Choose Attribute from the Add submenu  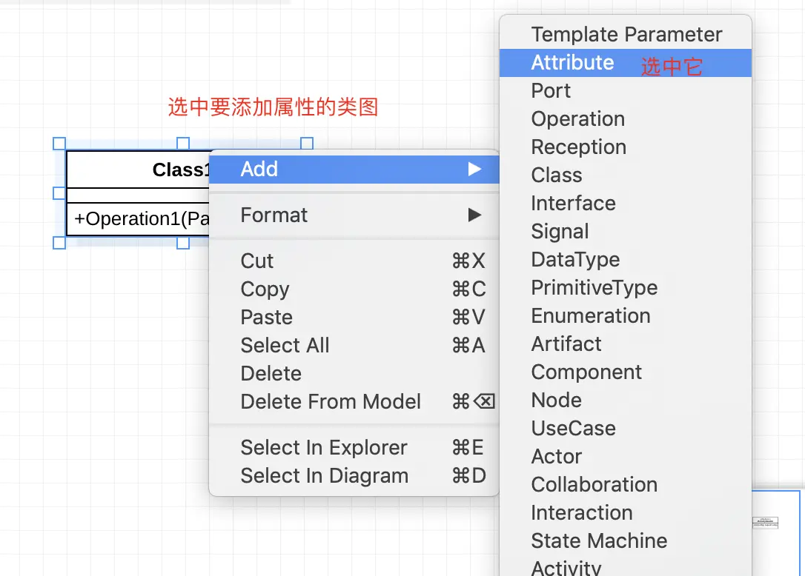[x=572, y=63]
